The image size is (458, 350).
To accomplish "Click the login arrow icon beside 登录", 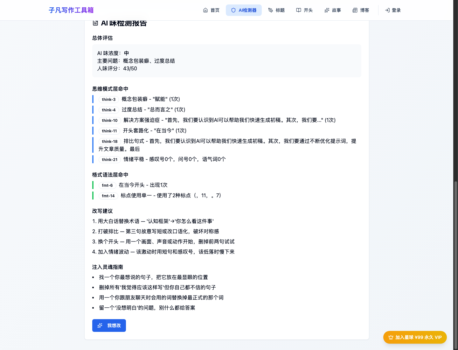I will coord(387,10).
